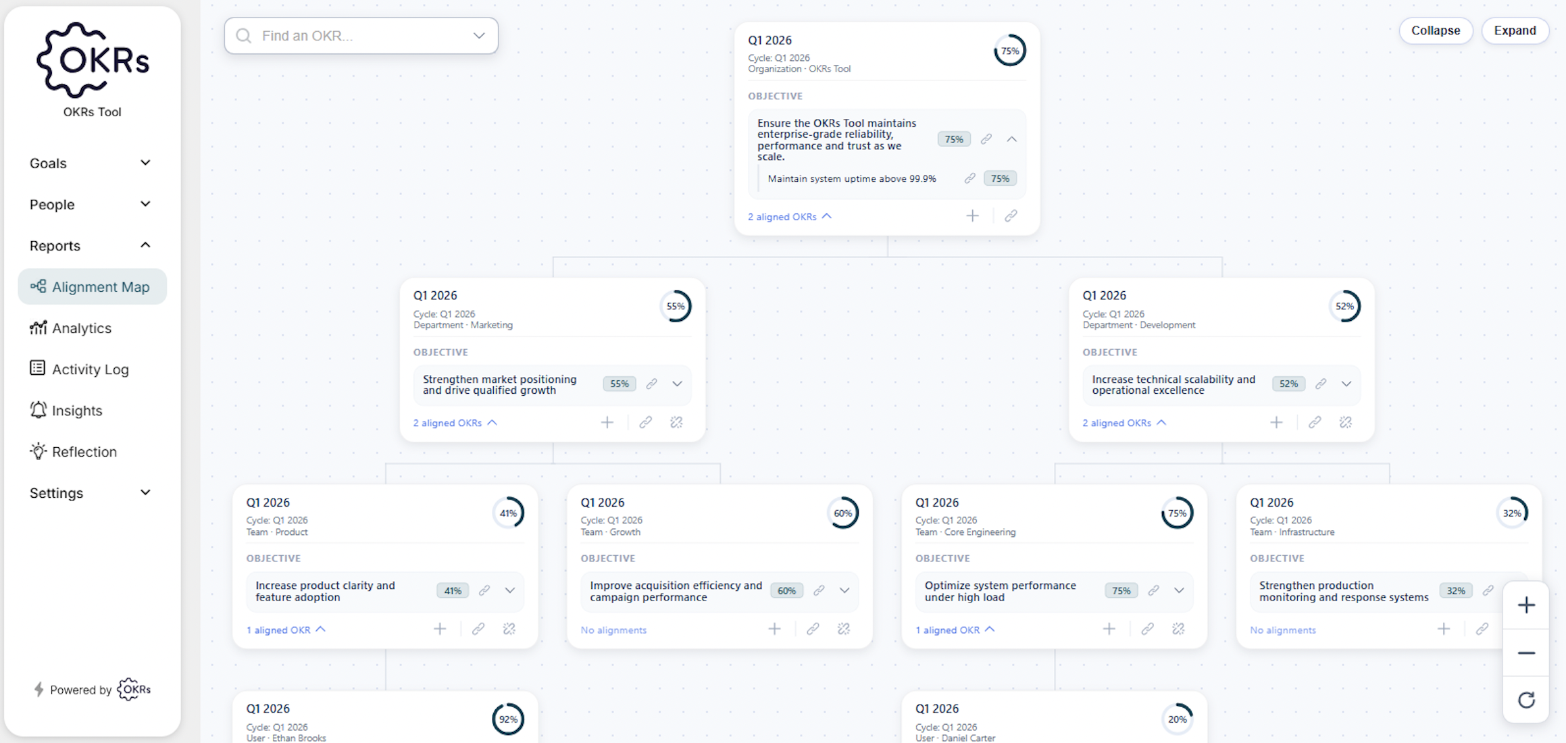
Task: Click the unlink icon on the Core Engineering card
Action: pyautogui.click(x=1178, y=630)
